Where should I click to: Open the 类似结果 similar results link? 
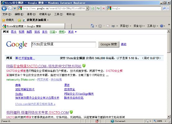pyautogui.click(x=56, y=80)
